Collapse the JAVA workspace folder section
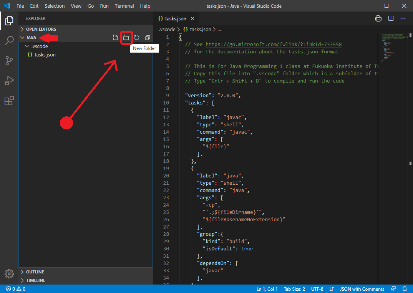The image size is (413, 293). click(x=22, y=38)
